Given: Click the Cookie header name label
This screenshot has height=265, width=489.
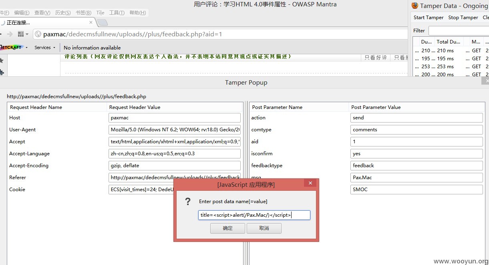Looking at the screenshot, I should pos(17,190).
